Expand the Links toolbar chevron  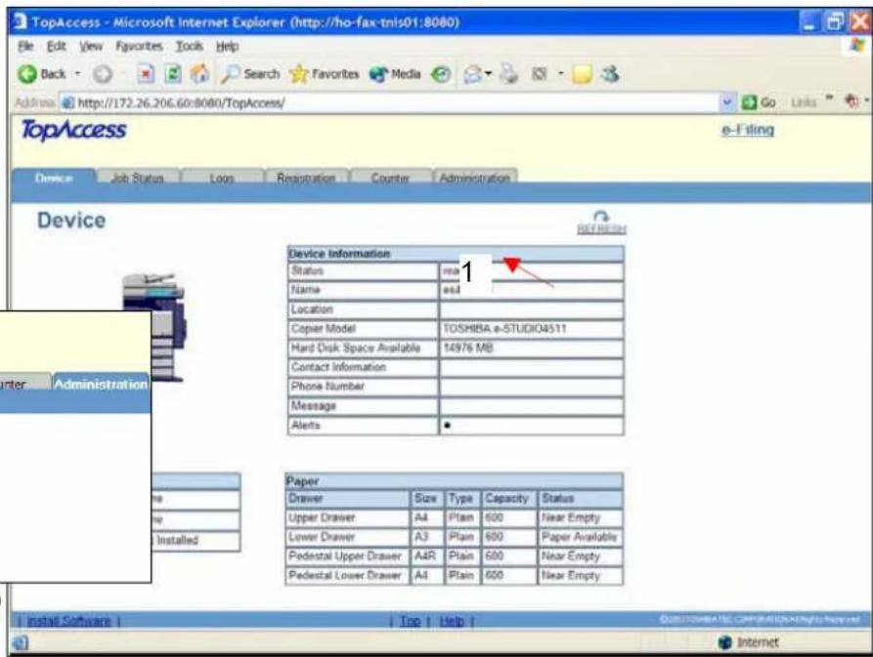(x=830, y=99)
